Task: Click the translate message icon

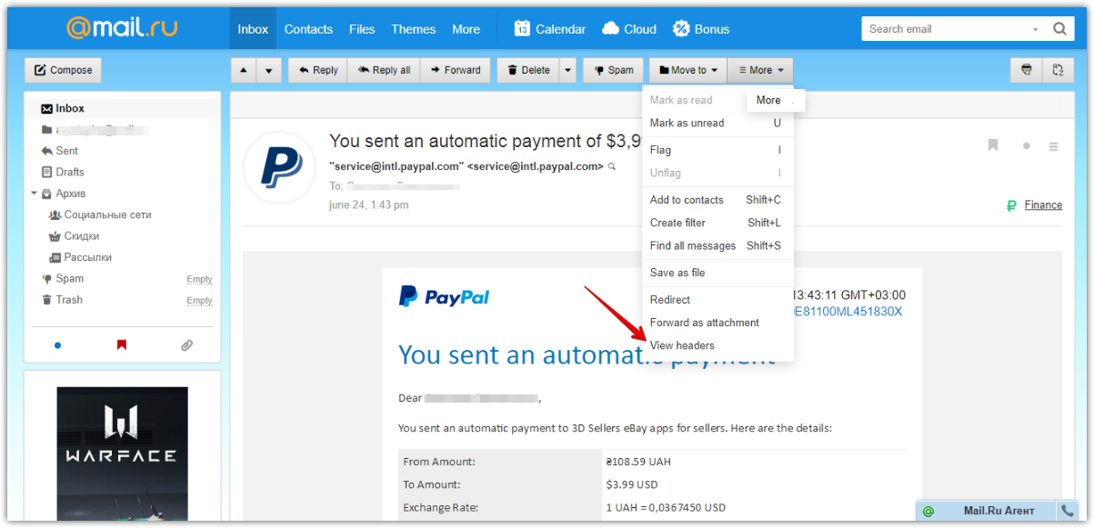Action: click(x=1058, y=70)
